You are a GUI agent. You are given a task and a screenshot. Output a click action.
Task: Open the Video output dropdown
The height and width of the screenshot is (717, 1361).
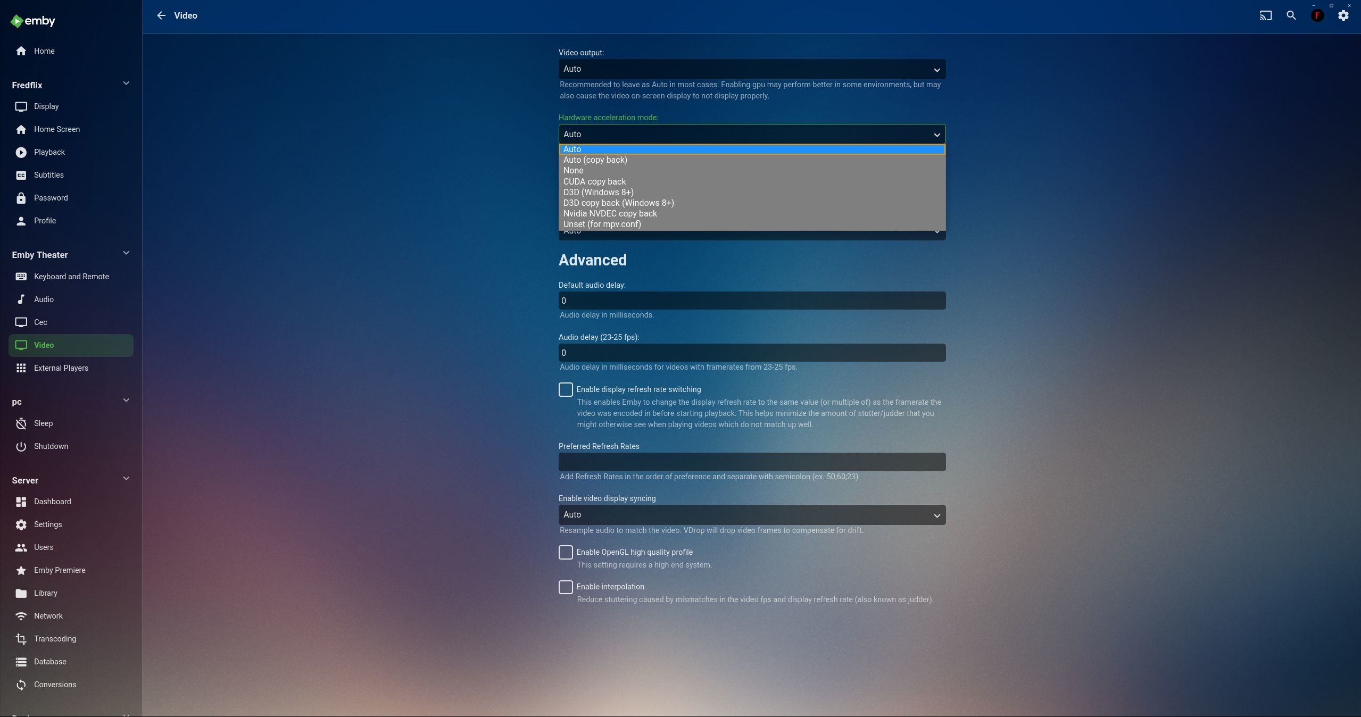click(751, 69)
